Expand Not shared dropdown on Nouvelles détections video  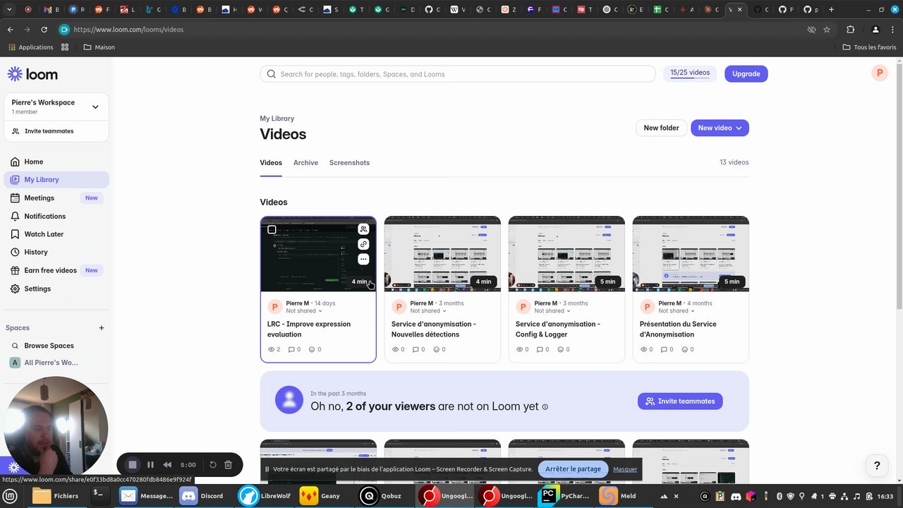tap(428, 311)
